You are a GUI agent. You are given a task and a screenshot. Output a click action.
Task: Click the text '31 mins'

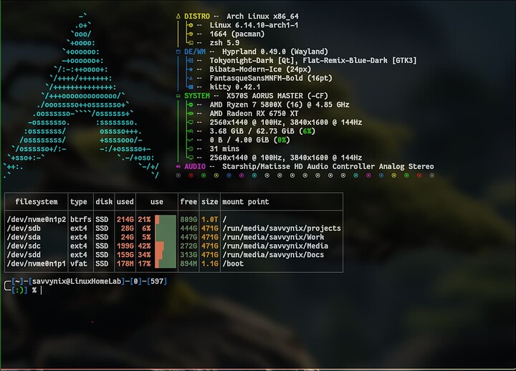click(x=224, y=149)
